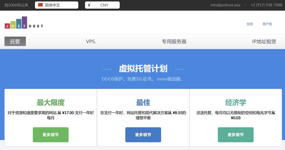Click the ¥17.00 price description text
The width and height of the screenshot is (285, 150).
point(51,115)
